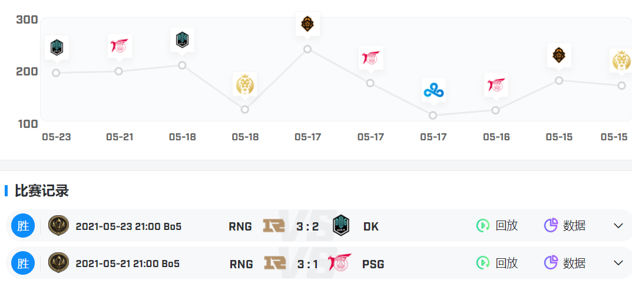Click the MSI tournament badge in the 05-23 row
Screen dimensions: 632x283
[58, 226]
